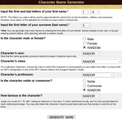The width and height of the screenshot is (122, 119).
Task: Select the Commoner radio button
Action: pyautogui.click(x=84, y=86)
